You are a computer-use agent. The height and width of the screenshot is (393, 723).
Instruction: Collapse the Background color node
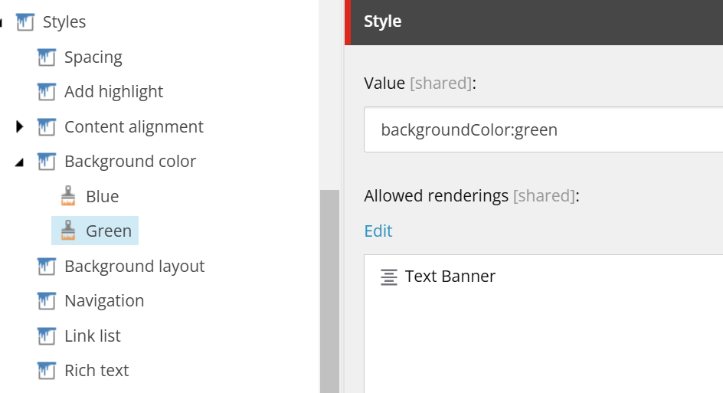pyautogui.click(x=20, y=162)
